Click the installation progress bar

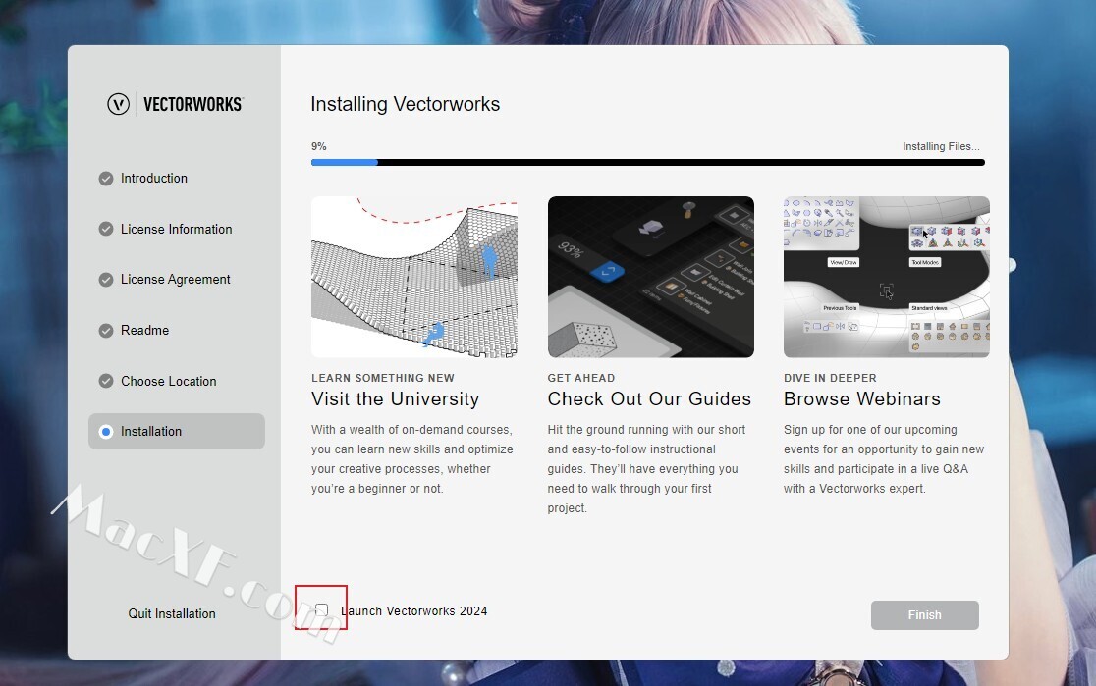click(648, 163)
